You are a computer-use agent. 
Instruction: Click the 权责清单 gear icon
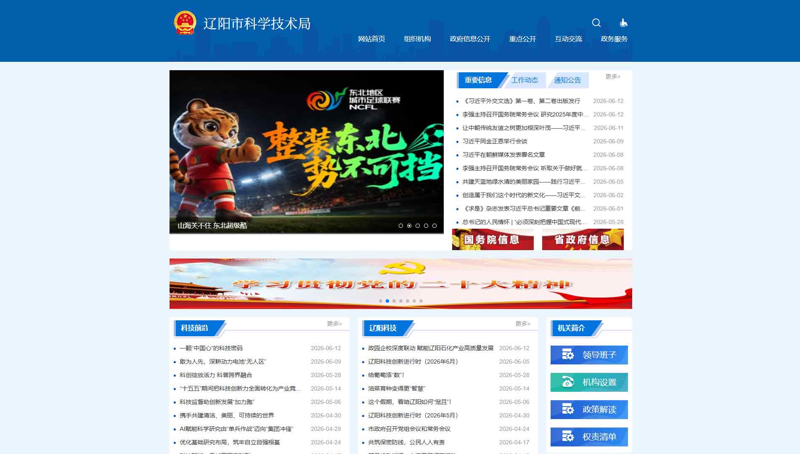(x=568, y=437)
